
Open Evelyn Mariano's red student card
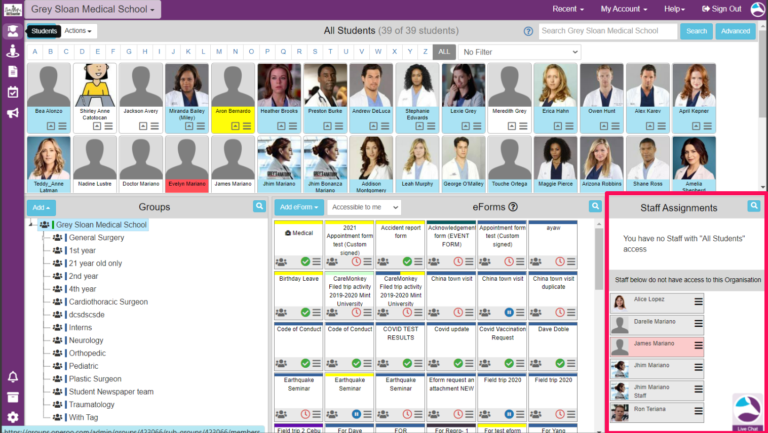tap(187, 164)
